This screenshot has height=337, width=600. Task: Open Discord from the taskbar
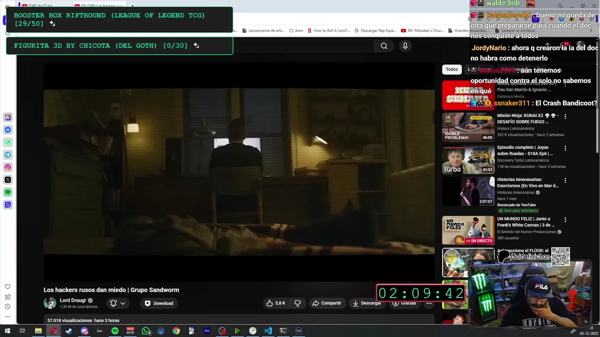(84, 331)
